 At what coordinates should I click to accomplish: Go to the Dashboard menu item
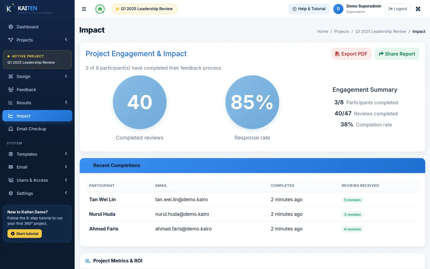pyautogui.click(x=37, y=27)
